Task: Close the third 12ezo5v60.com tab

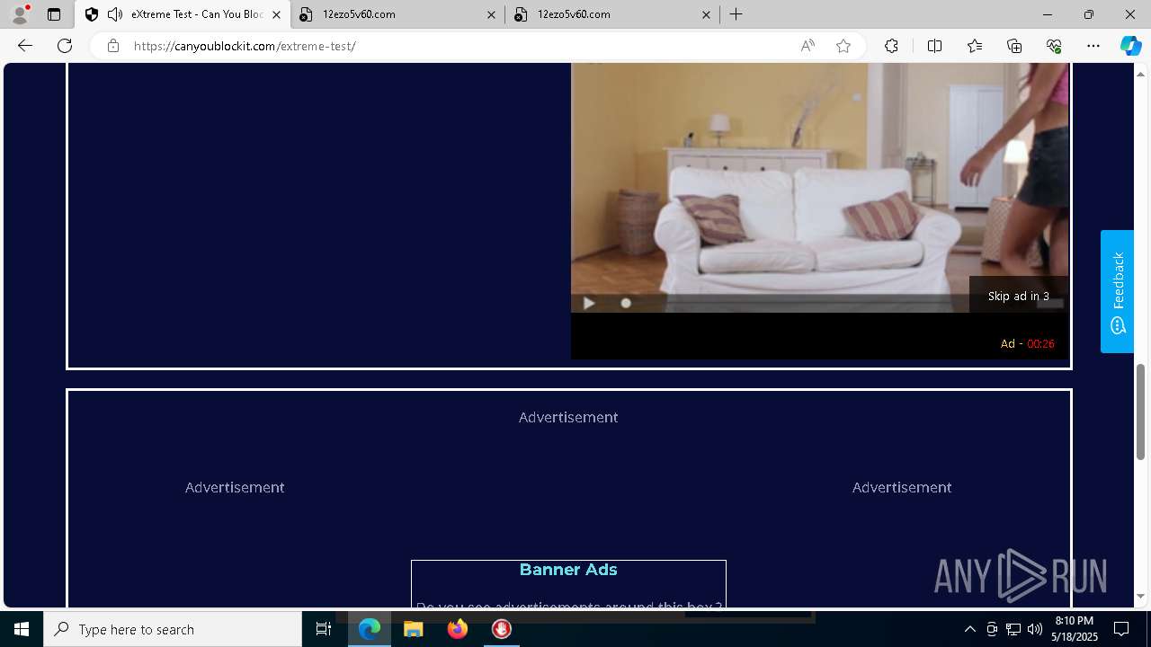Action: click(706, 14)
